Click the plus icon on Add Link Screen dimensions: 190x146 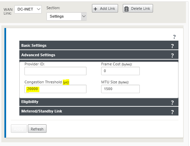pyautogui.click(x=95, y=9)
